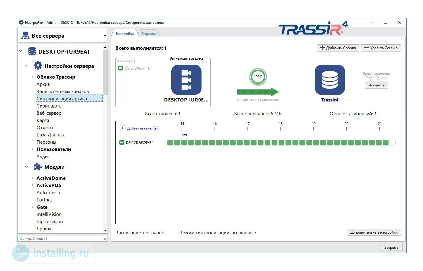
Task: Expand the Пользователи item
Action: point(32,149)
